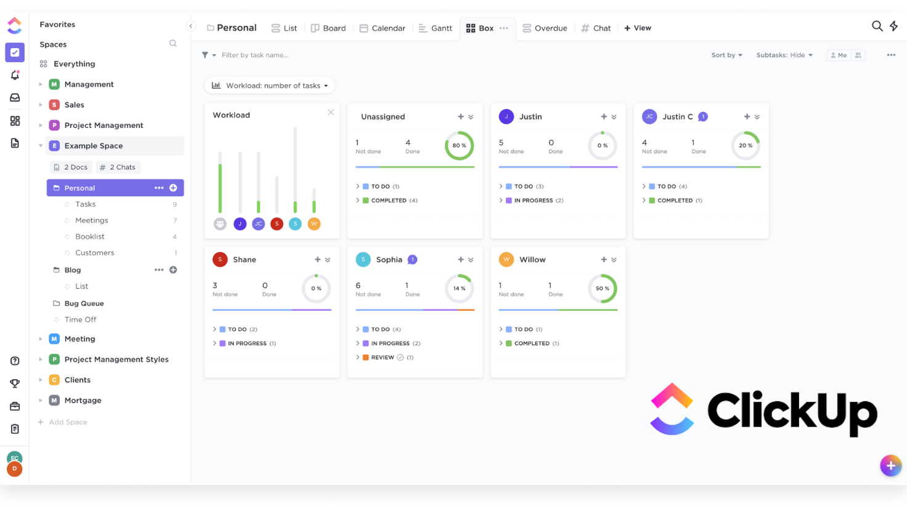Toggle the Me filter
This screenshot has height=512, width=907.
(x=839, y=55)
